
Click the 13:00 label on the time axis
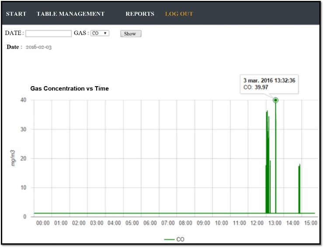point(275,223)
